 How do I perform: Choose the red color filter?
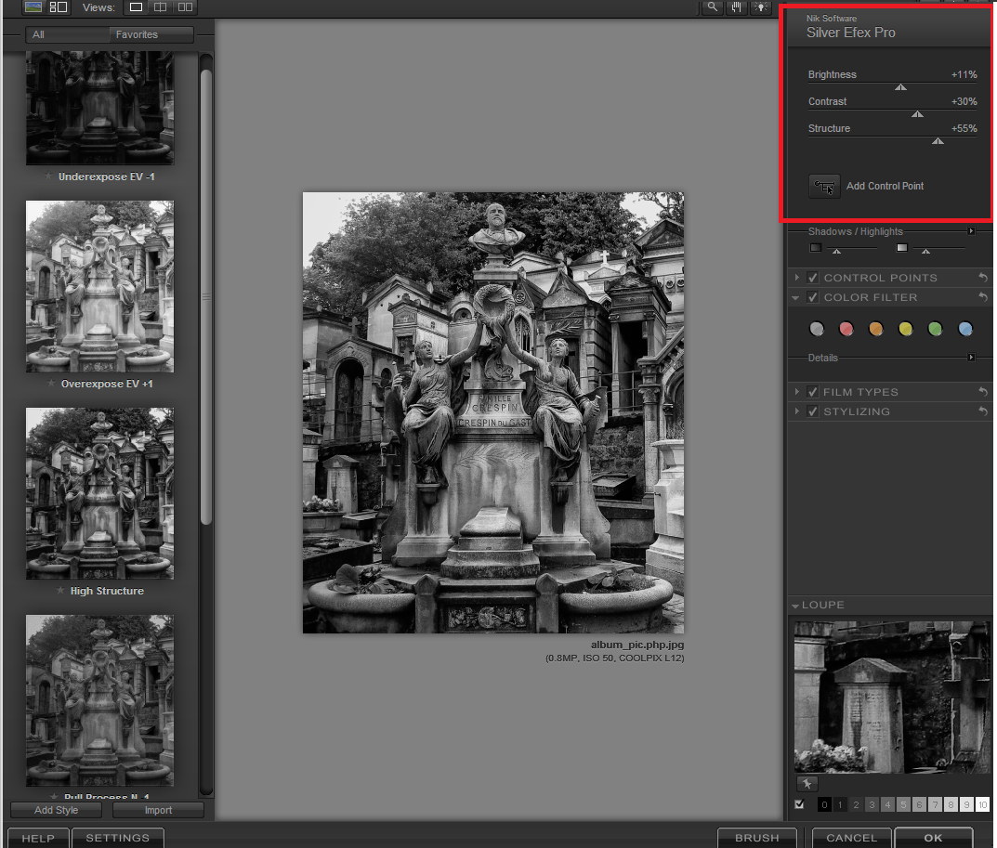(846, 329)
